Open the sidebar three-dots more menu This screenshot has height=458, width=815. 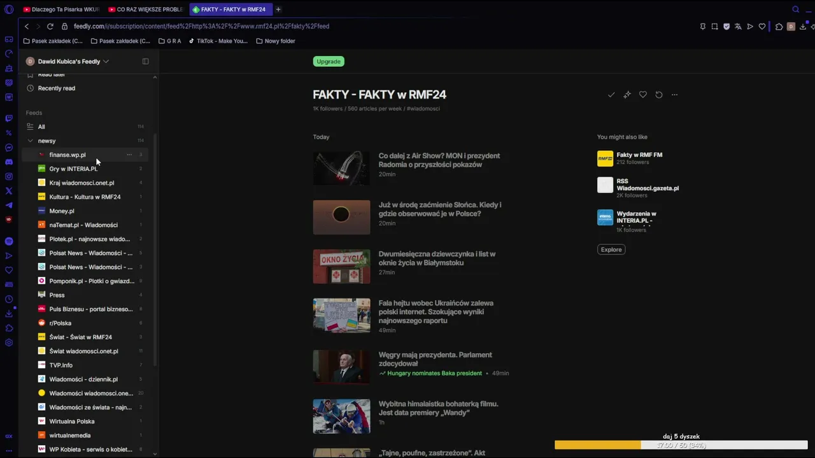(9, 450)
